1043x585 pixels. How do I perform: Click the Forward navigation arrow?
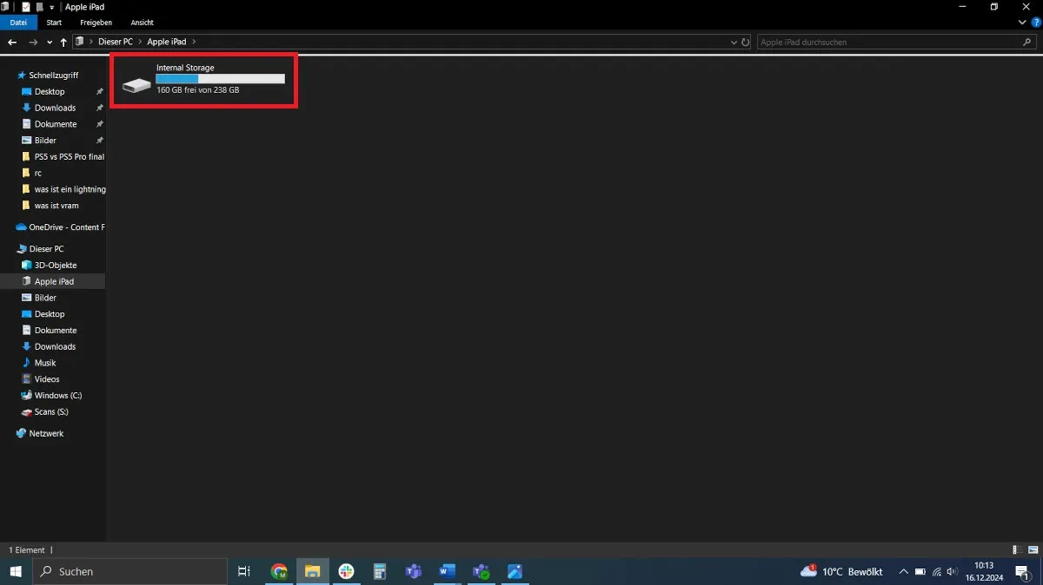33,42
